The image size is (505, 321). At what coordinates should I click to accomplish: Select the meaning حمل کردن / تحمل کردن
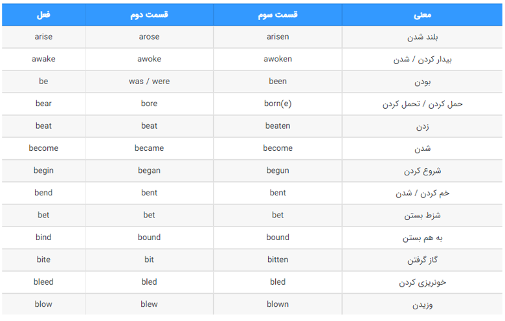click(x=422, y=104)
